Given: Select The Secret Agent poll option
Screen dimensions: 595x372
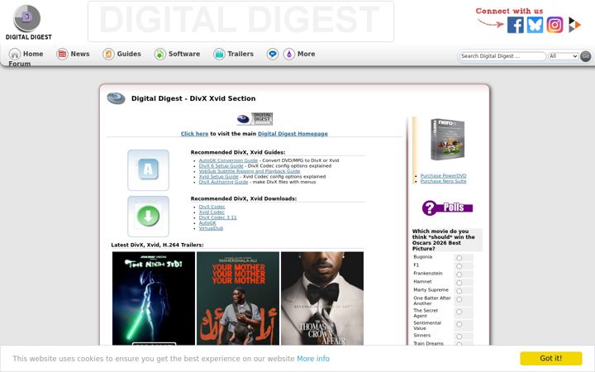Looking at the screenshot, I should pos(459,312).
